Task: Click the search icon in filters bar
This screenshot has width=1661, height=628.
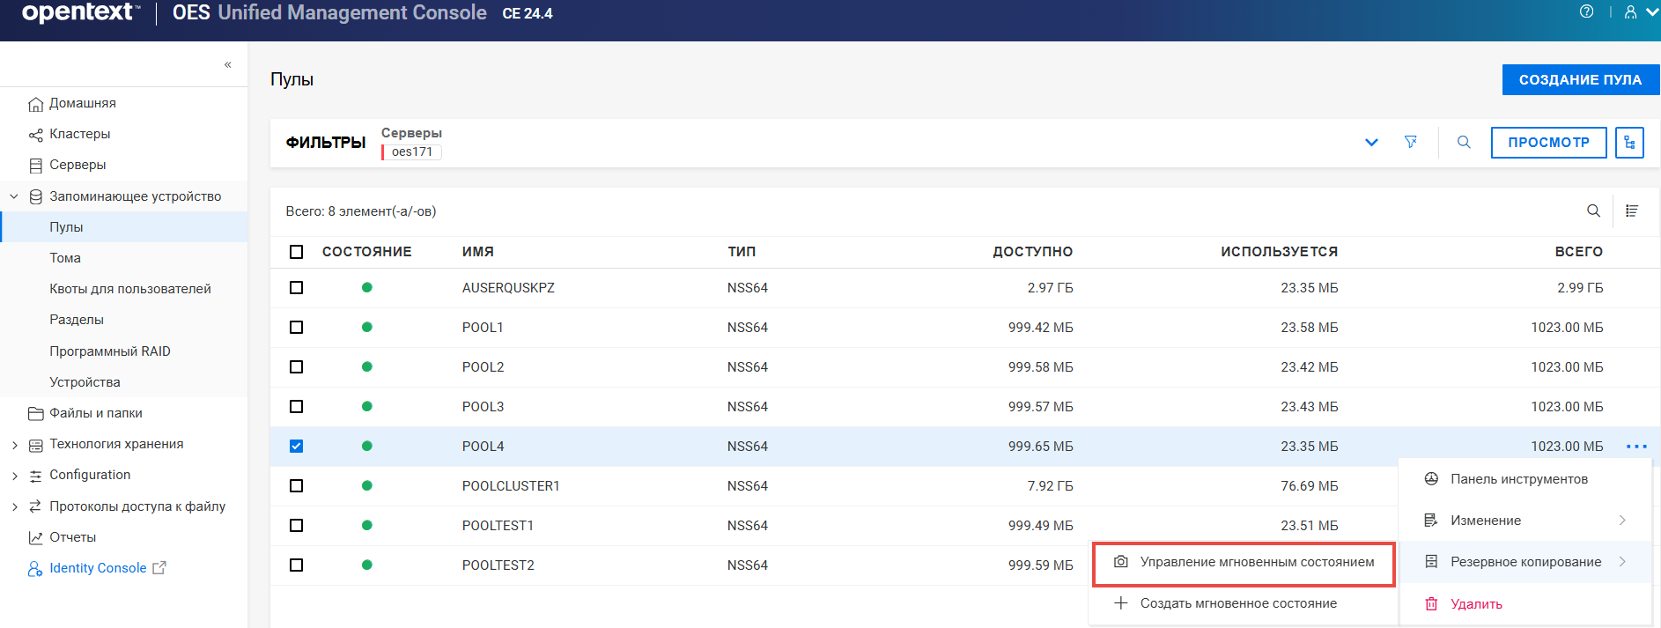Action: pos(1464,142)
